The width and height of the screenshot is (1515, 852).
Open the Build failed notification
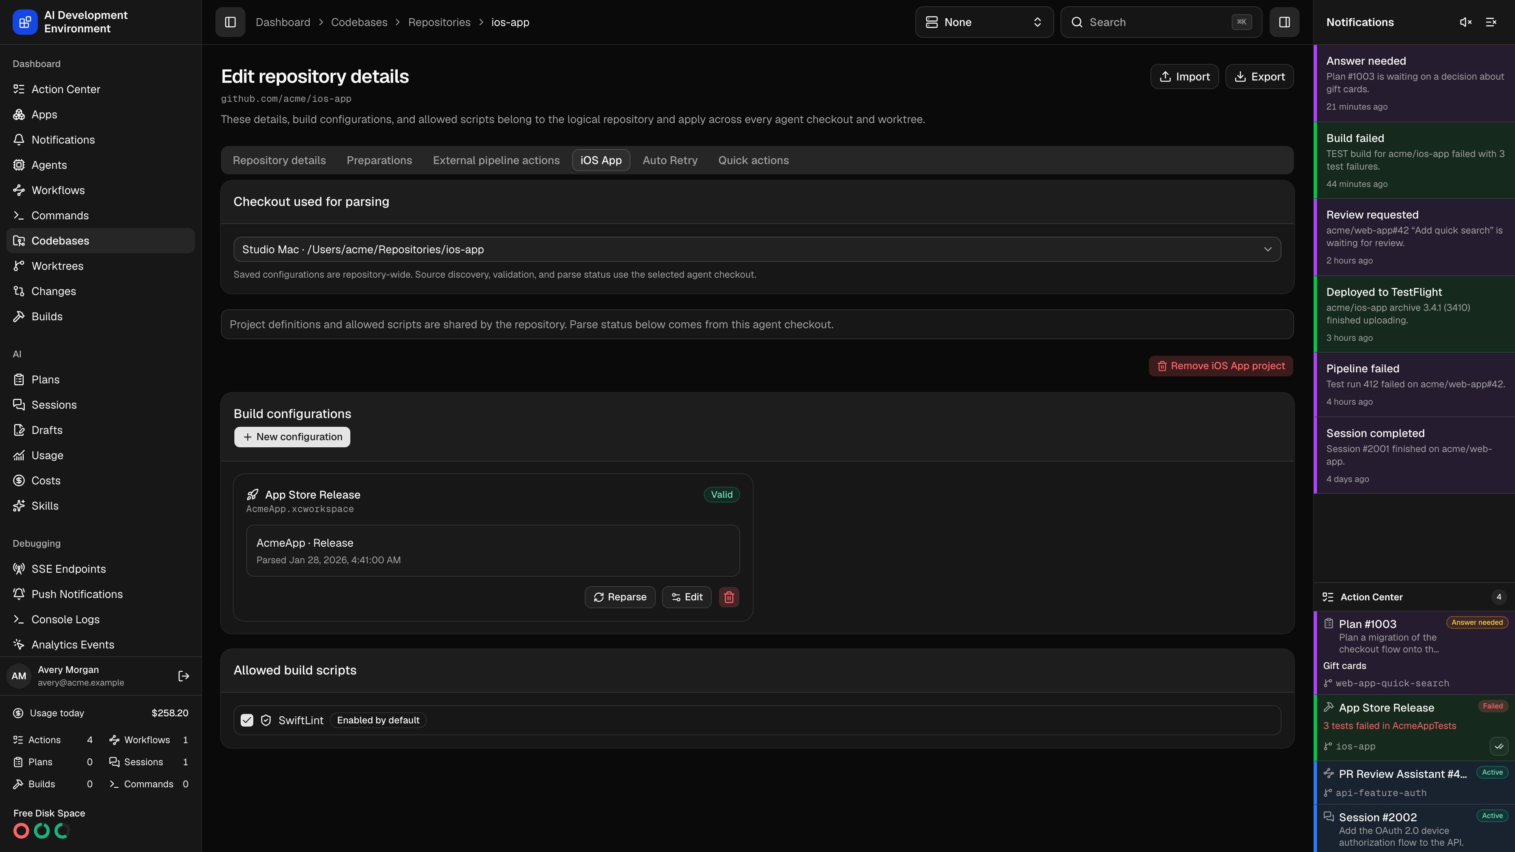pos(1414,161)
